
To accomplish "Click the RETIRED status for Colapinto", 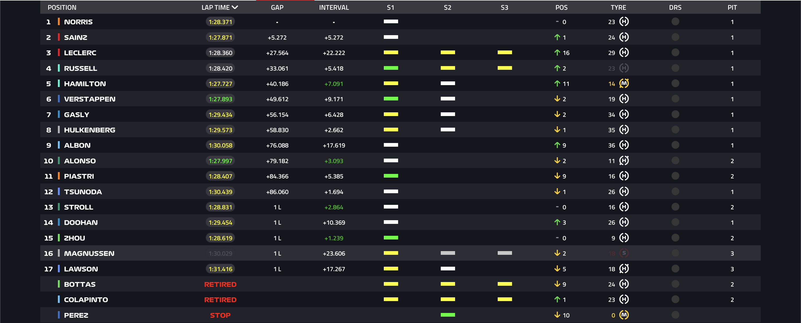I will 220,300.
